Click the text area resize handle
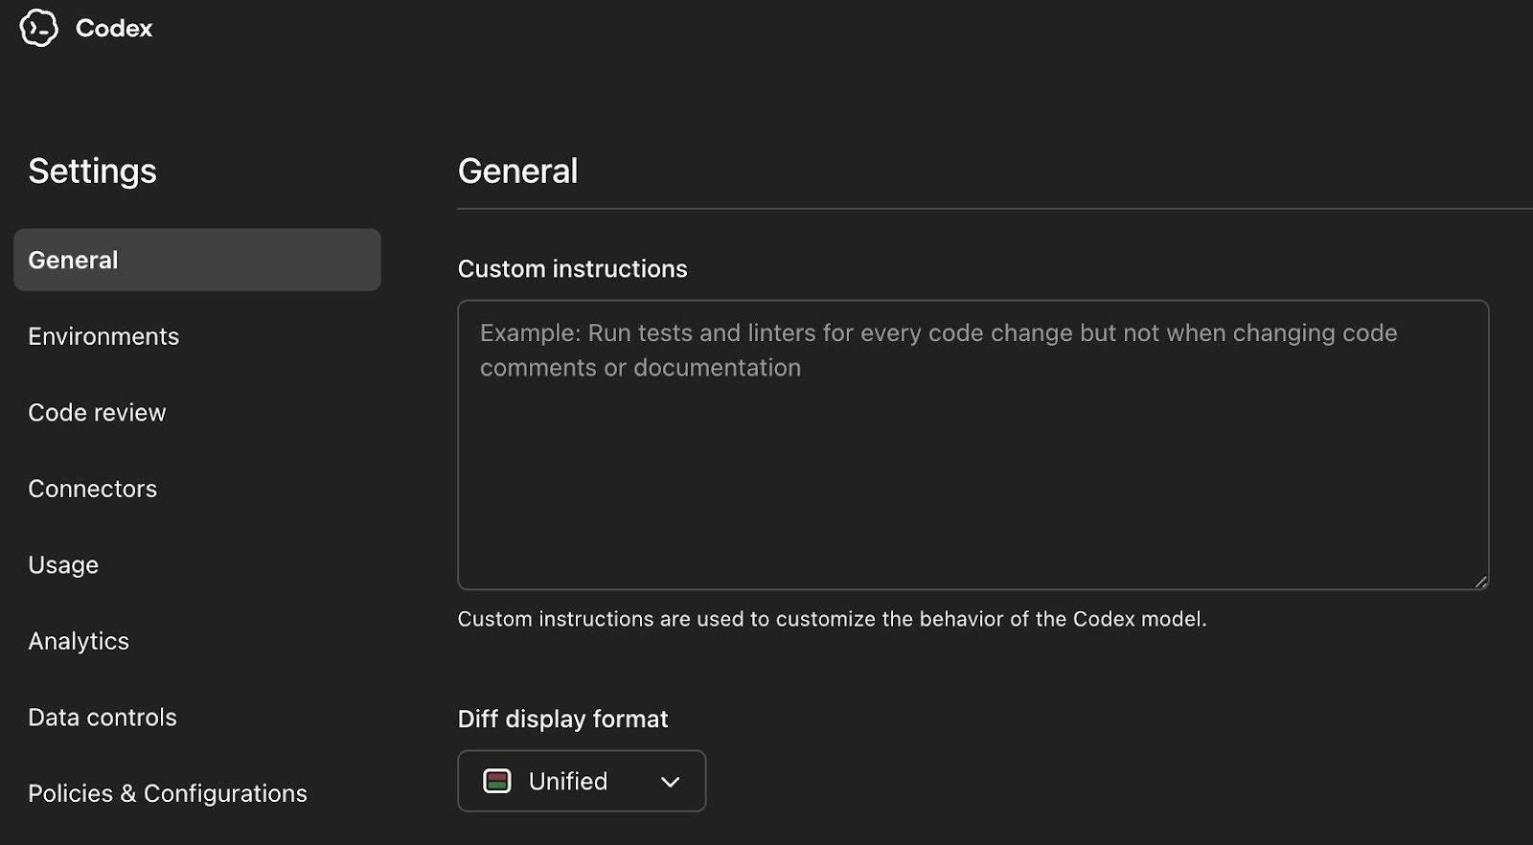The height and width of the screenshot is (845, 1533). pyautogui.click(x=1480, y=581)
